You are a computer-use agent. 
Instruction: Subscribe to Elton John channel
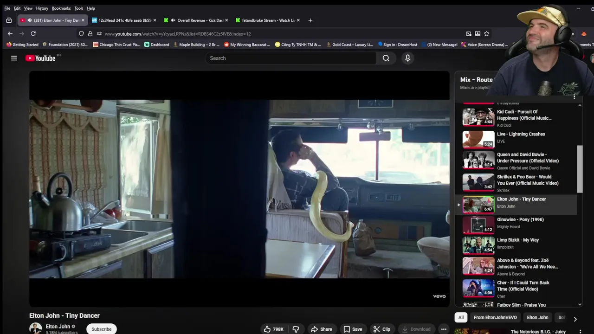click(x=101, y=329)
